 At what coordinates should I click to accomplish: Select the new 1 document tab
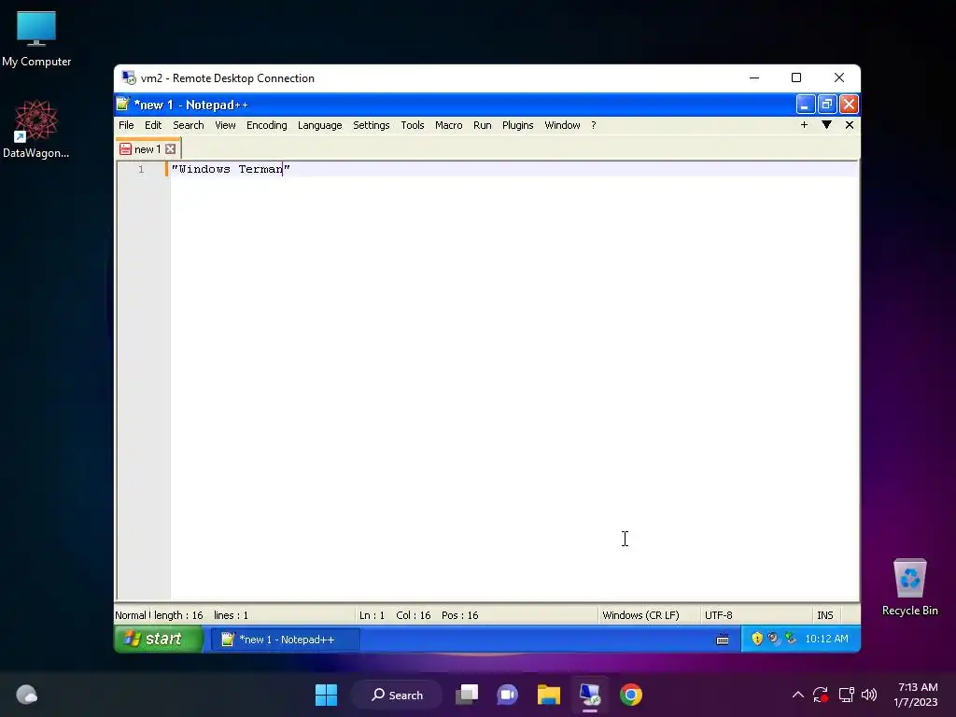pos(148,149)
